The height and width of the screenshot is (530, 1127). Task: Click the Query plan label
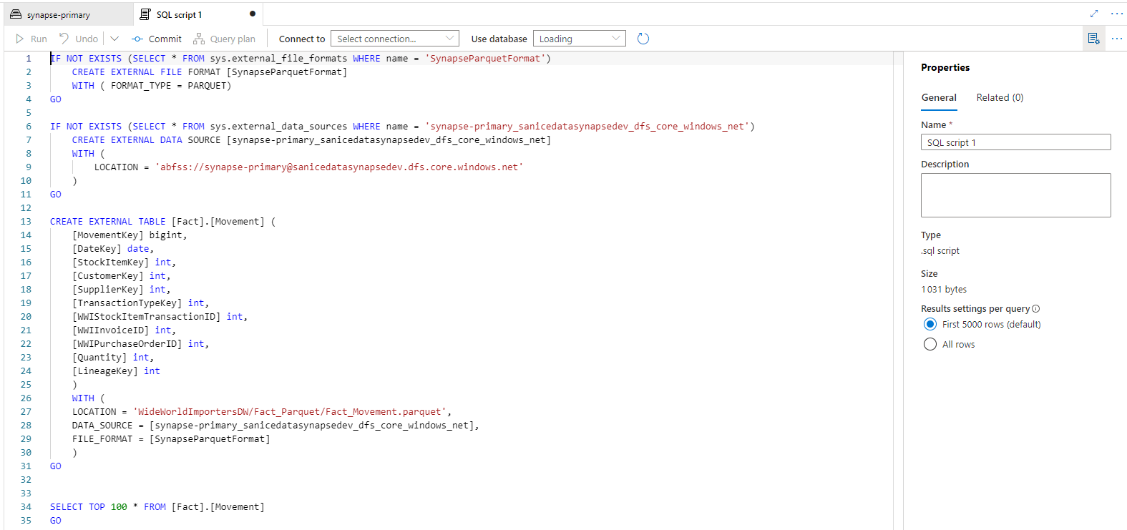pyautogui.click(x=233, y=39)
